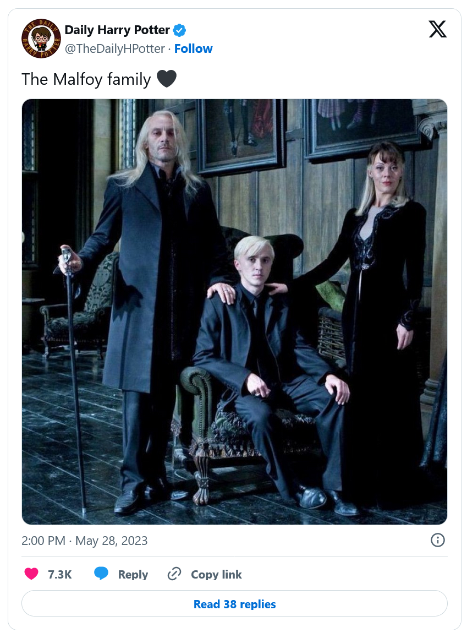Open the 2:00 PM May 28, 2023 timestamp
Screen dimensions: 467x638
[x=85, y=541]
